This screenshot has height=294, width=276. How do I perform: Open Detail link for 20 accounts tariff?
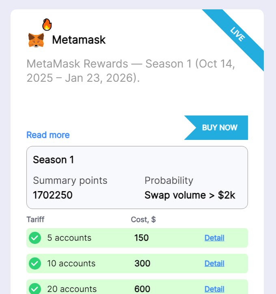pyautogui.click(x=214, y=289)
